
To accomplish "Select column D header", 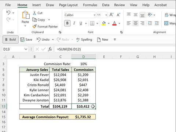I will pos(84,57).
